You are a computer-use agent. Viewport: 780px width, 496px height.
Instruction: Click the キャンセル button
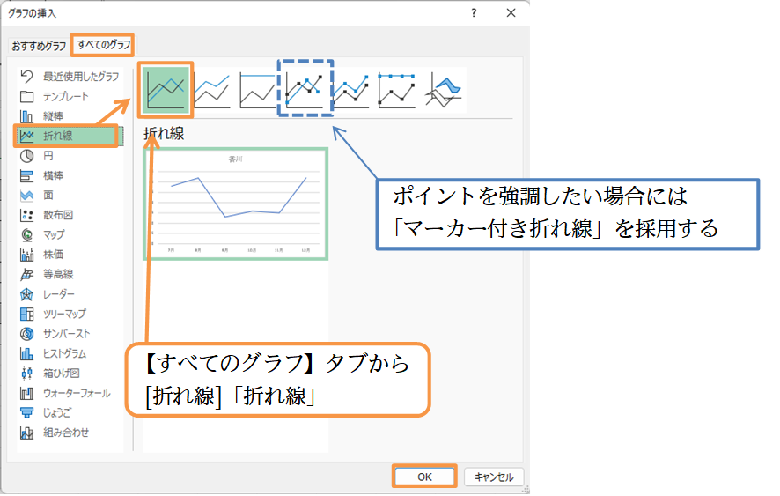coord(494,477)
